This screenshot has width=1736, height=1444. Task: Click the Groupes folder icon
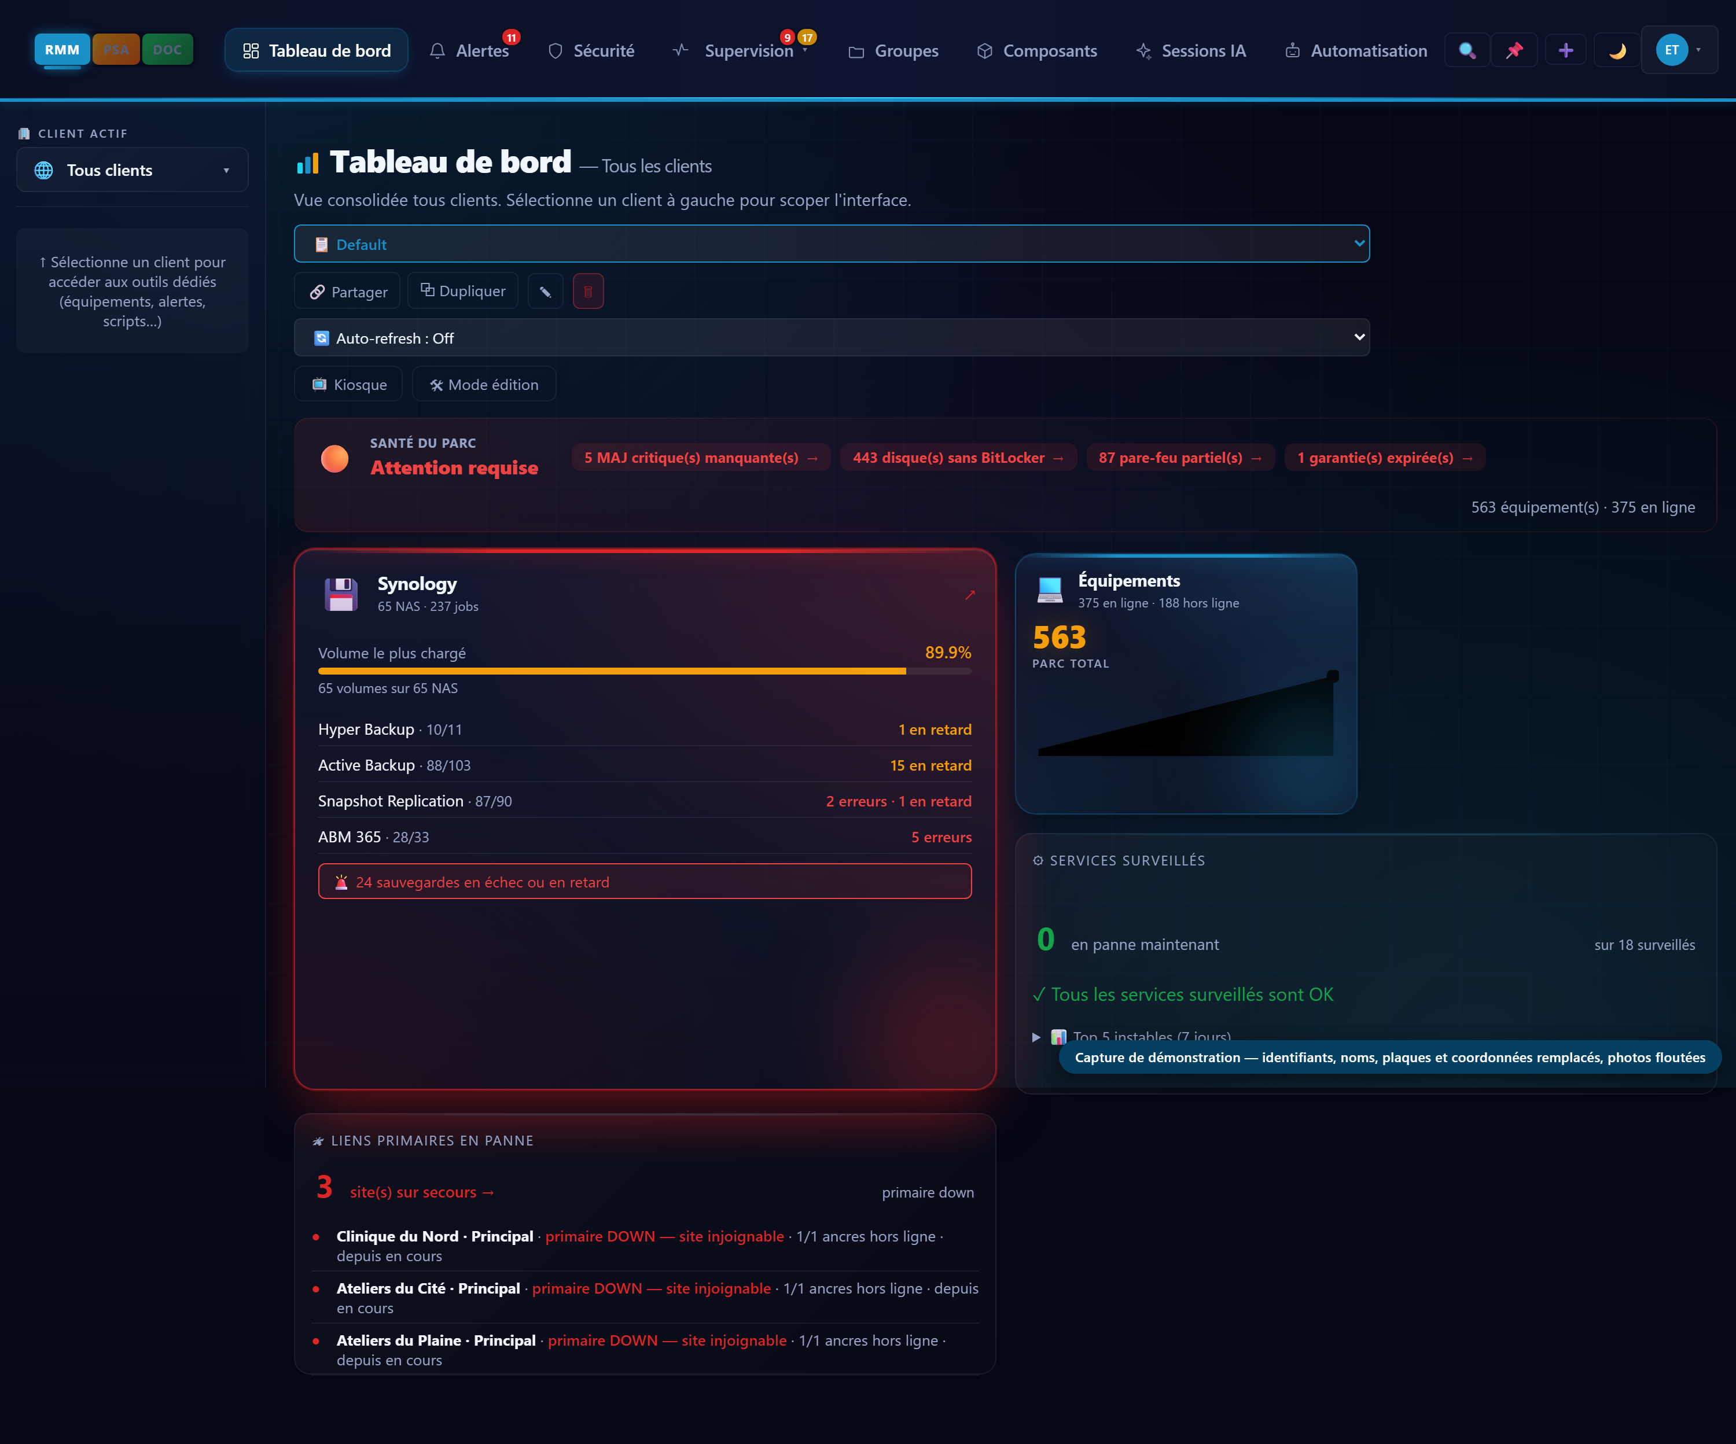click(856, 52)
